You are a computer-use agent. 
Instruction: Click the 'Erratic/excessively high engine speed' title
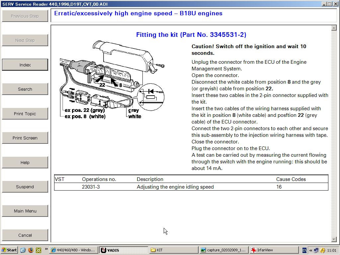138,13
